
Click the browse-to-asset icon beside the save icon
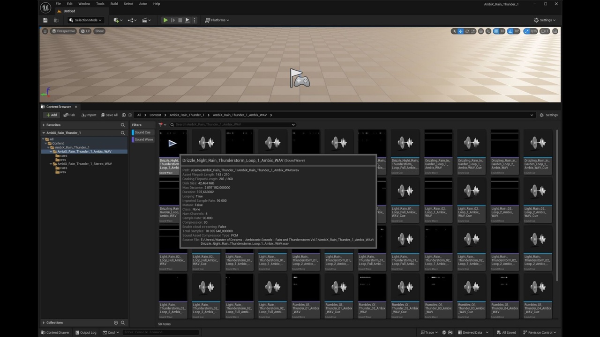[56, 20]
